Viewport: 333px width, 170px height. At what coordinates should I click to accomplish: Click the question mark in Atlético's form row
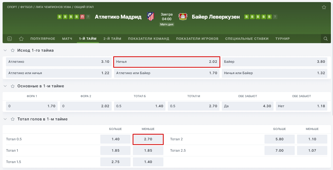point(88,17)
